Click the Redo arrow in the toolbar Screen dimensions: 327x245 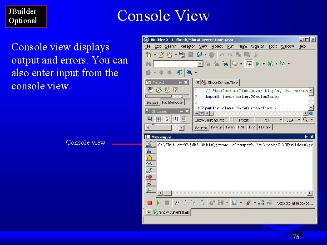click(230, 55)
